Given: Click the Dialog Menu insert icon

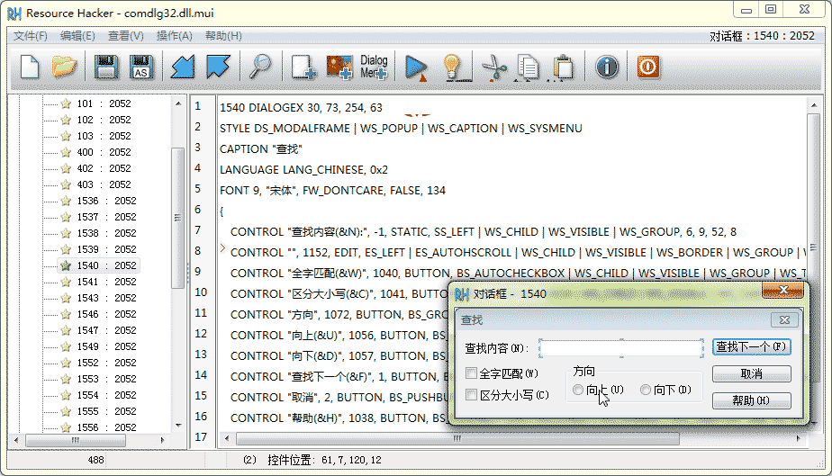Looking at the screenshot, I should [x=374, y=67].
